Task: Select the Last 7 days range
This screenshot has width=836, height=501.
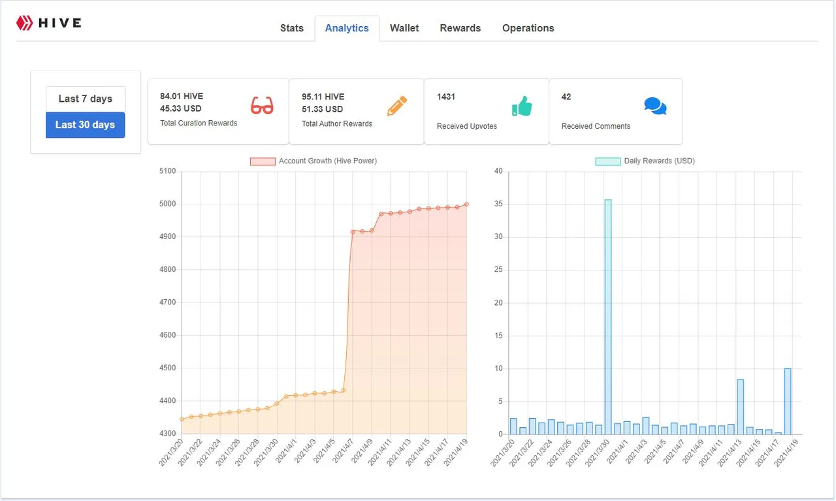Action: (86, 99)
